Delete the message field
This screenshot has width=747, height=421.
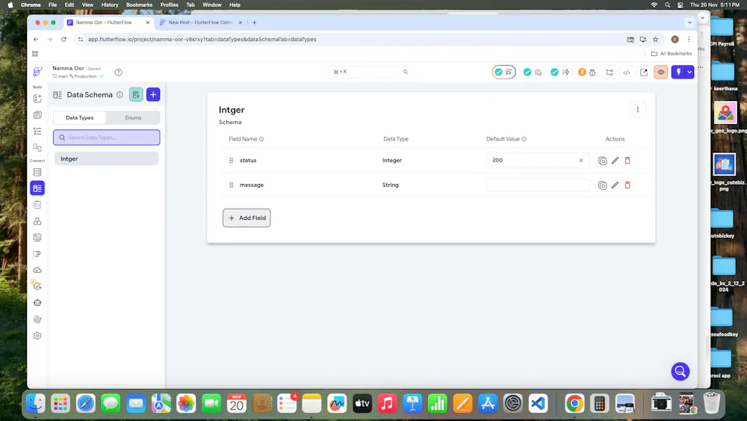pyautogui.click(x=627, y=185)
